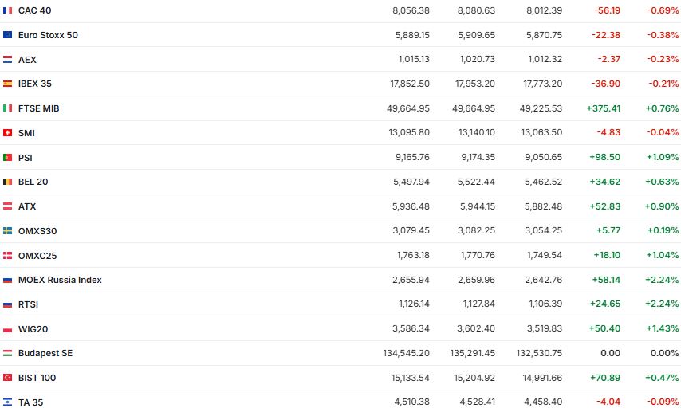This screenshot has height=412, width=681.
Task: Open the OMXC25 index page
Action: 37,256
